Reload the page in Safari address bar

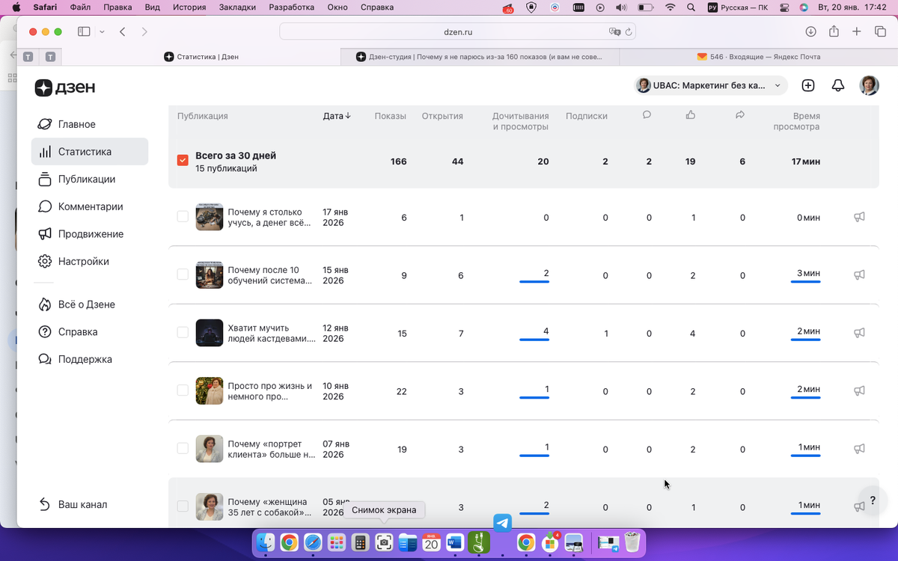tap(629, 32)
